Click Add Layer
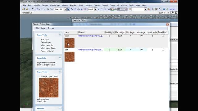The height and width of the screenshot is (111, 198). point(45,39)
